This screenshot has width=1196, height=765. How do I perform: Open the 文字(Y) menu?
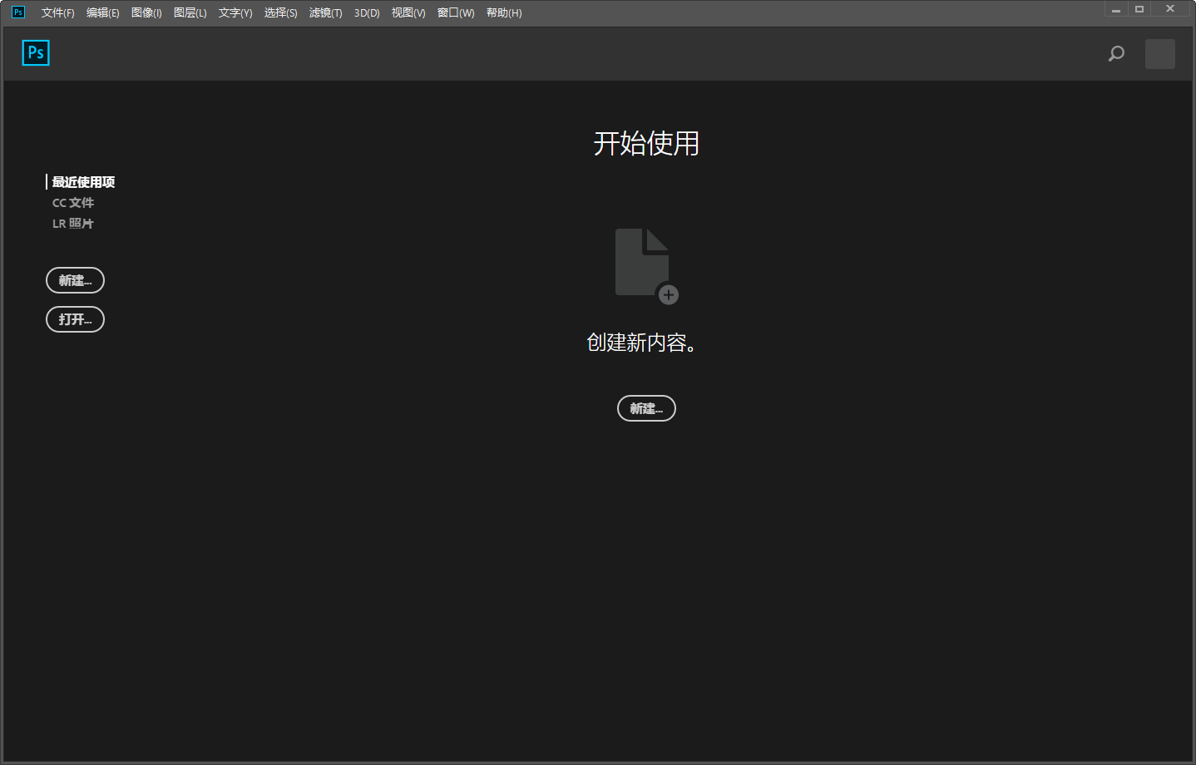coord(235,12)
